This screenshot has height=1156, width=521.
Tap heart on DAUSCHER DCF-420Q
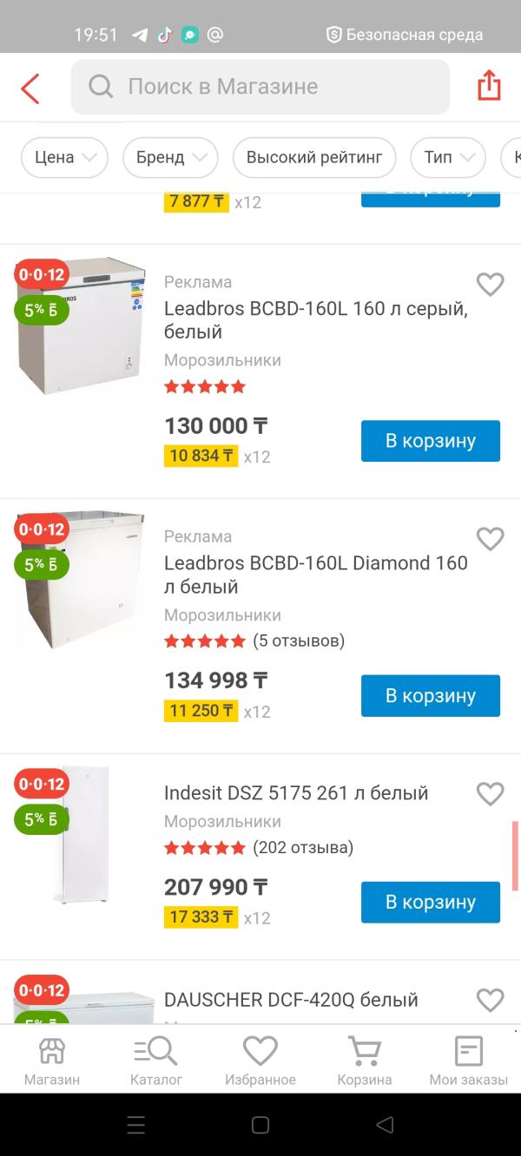(x=490, y=1000)
